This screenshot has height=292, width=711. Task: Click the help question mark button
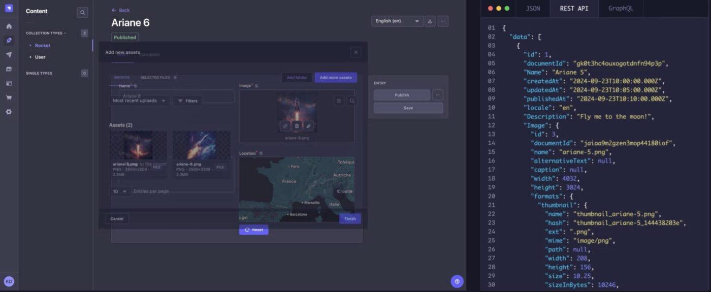coord(457,281)
